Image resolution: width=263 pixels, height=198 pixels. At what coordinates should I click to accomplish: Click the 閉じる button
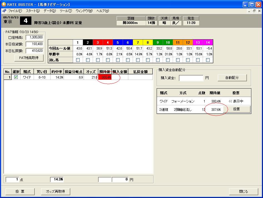(x=244, y=191)
